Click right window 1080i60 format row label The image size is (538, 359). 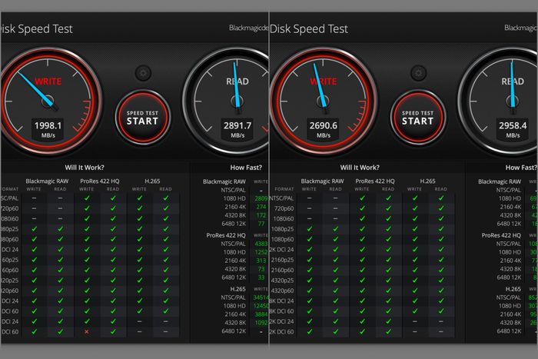[x=283, y=218]
